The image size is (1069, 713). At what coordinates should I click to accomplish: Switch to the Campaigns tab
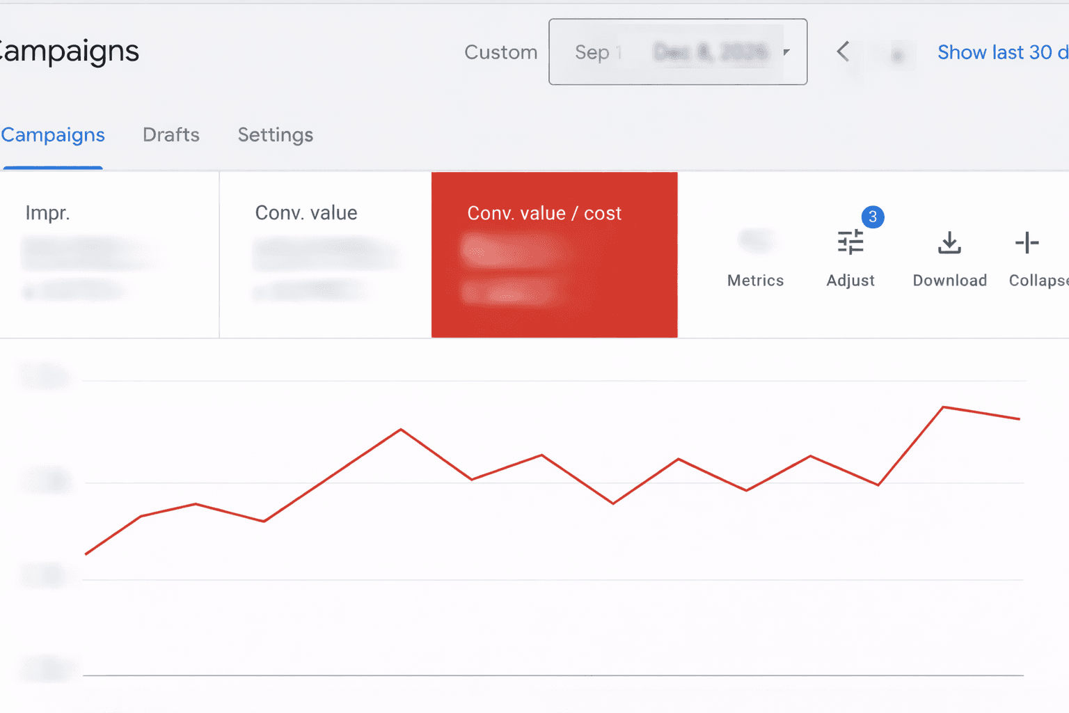(x=53, y=134)
